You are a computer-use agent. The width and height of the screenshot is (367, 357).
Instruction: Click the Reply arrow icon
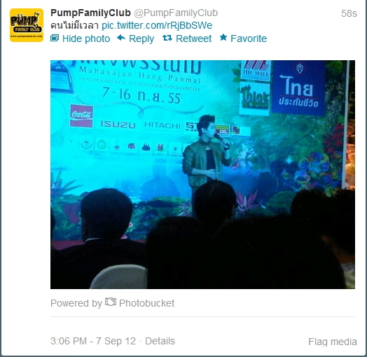[x=121, y=38]
